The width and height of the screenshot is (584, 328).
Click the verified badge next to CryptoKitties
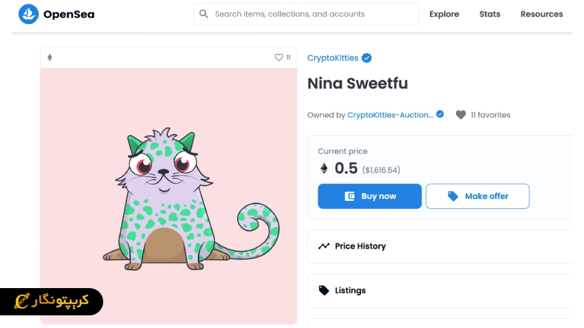pos(366,59)
